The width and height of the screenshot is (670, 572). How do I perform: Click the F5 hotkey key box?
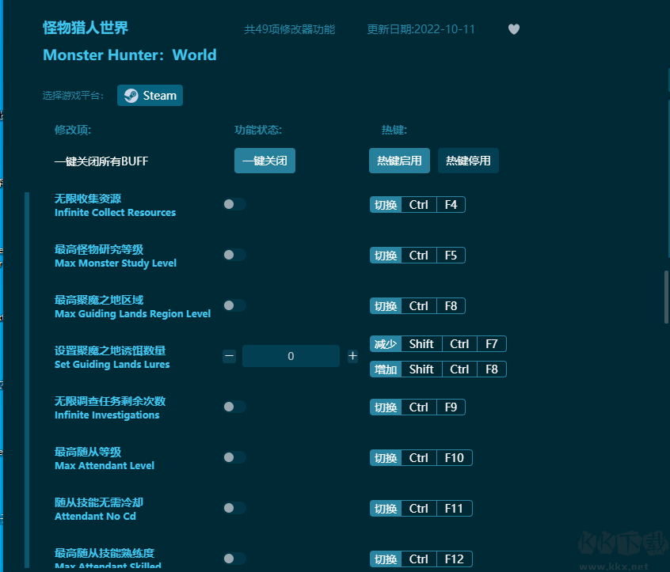coord(451,256)
